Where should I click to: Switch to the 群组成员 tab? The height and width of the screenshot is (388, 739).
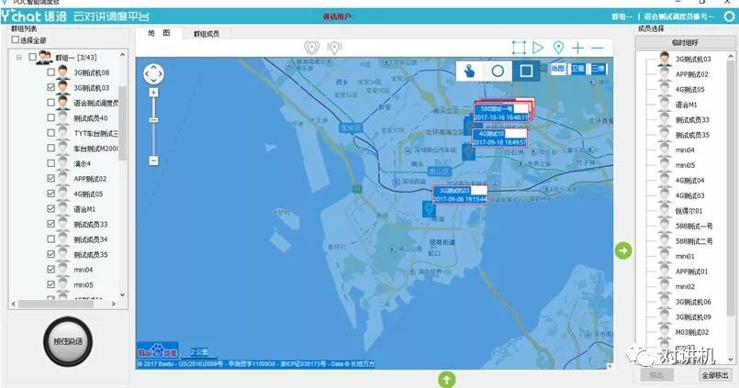207,33
